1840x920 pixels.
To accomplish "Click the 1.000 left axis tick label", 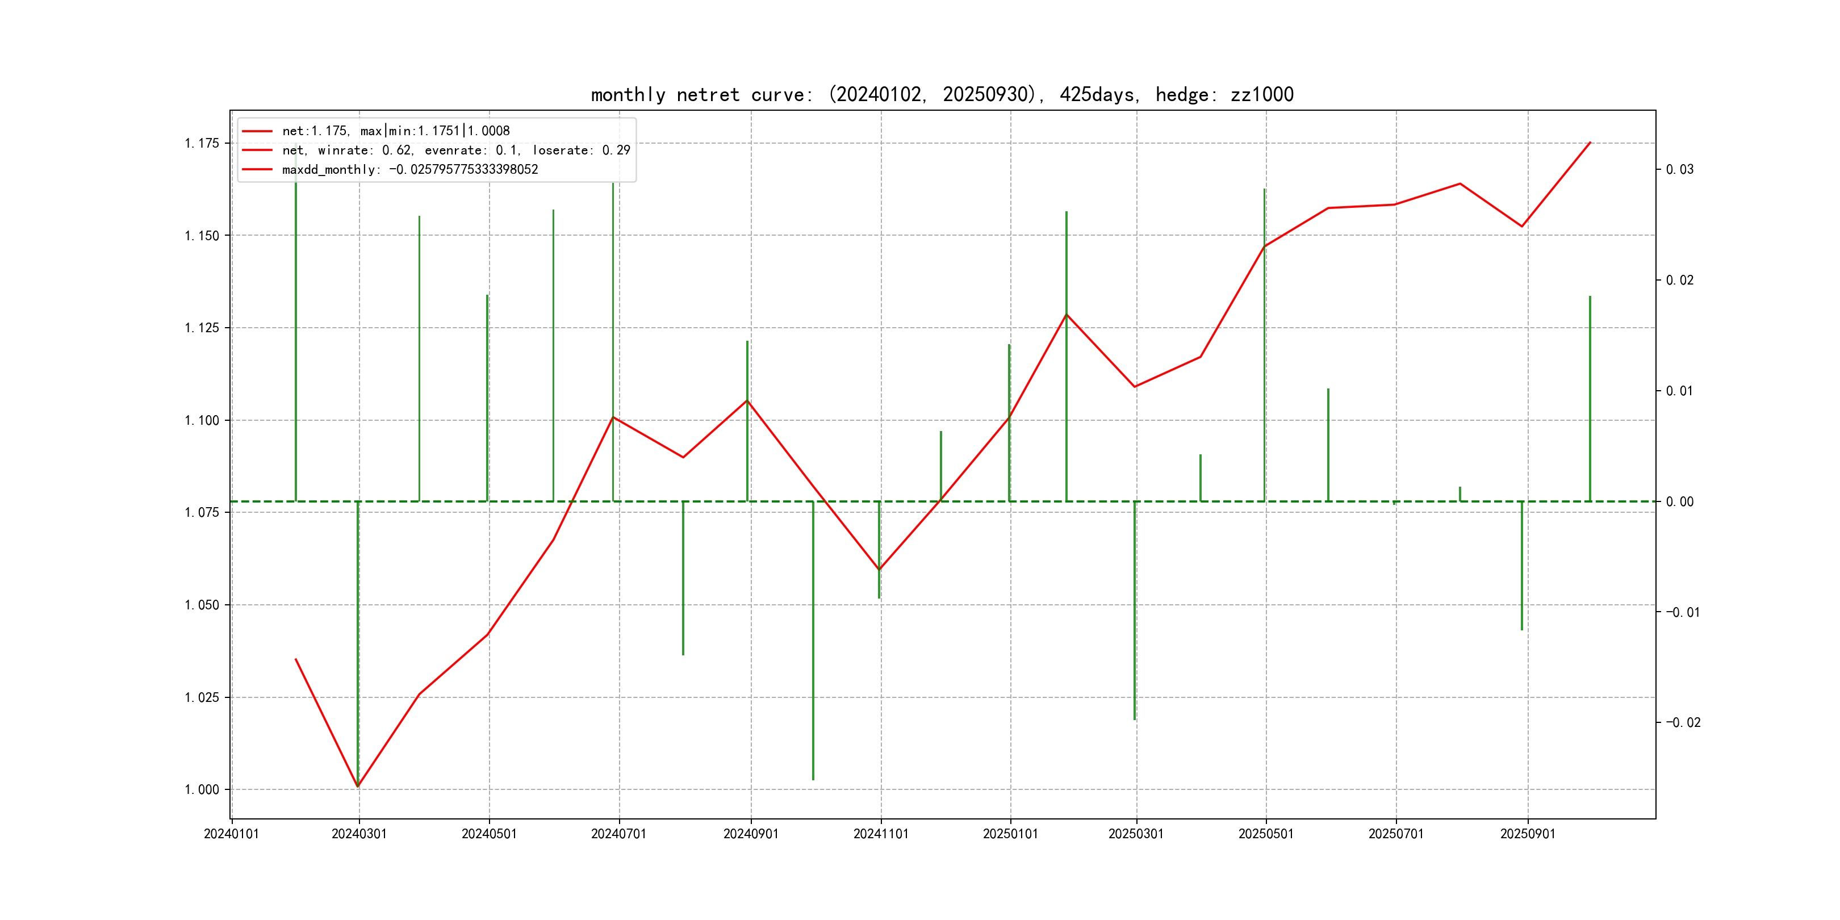I will click(x=202, y=789).
